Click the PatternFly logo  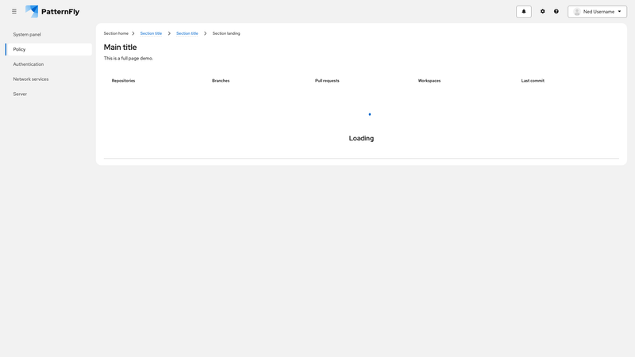pos(52,11)
